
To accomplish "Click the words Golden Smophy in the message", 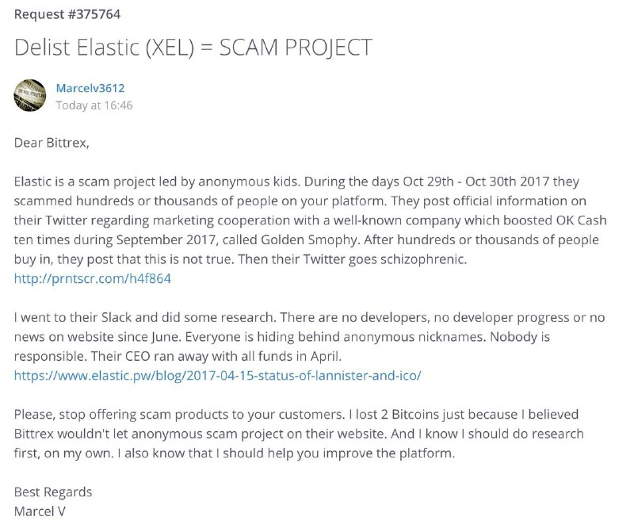I will pyautogui.click(x=309, y=239).
